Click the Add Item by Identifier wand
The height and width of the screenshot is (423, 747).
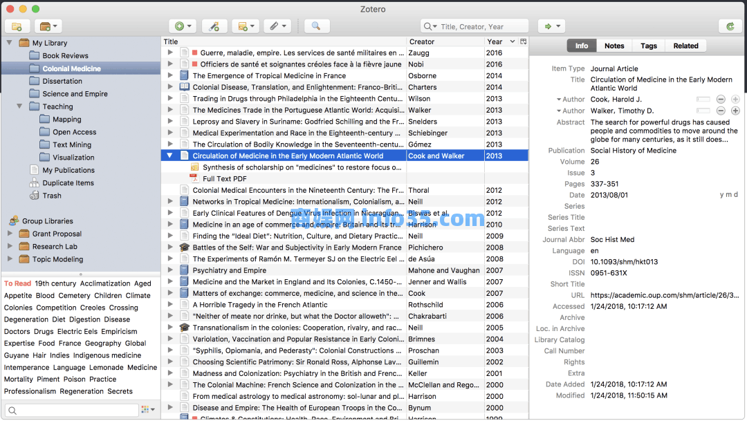[214, 27]
